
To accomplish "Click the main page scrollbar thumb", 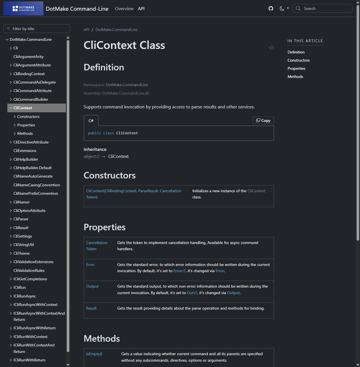I will pyautogui.click(x=358, y=123).
